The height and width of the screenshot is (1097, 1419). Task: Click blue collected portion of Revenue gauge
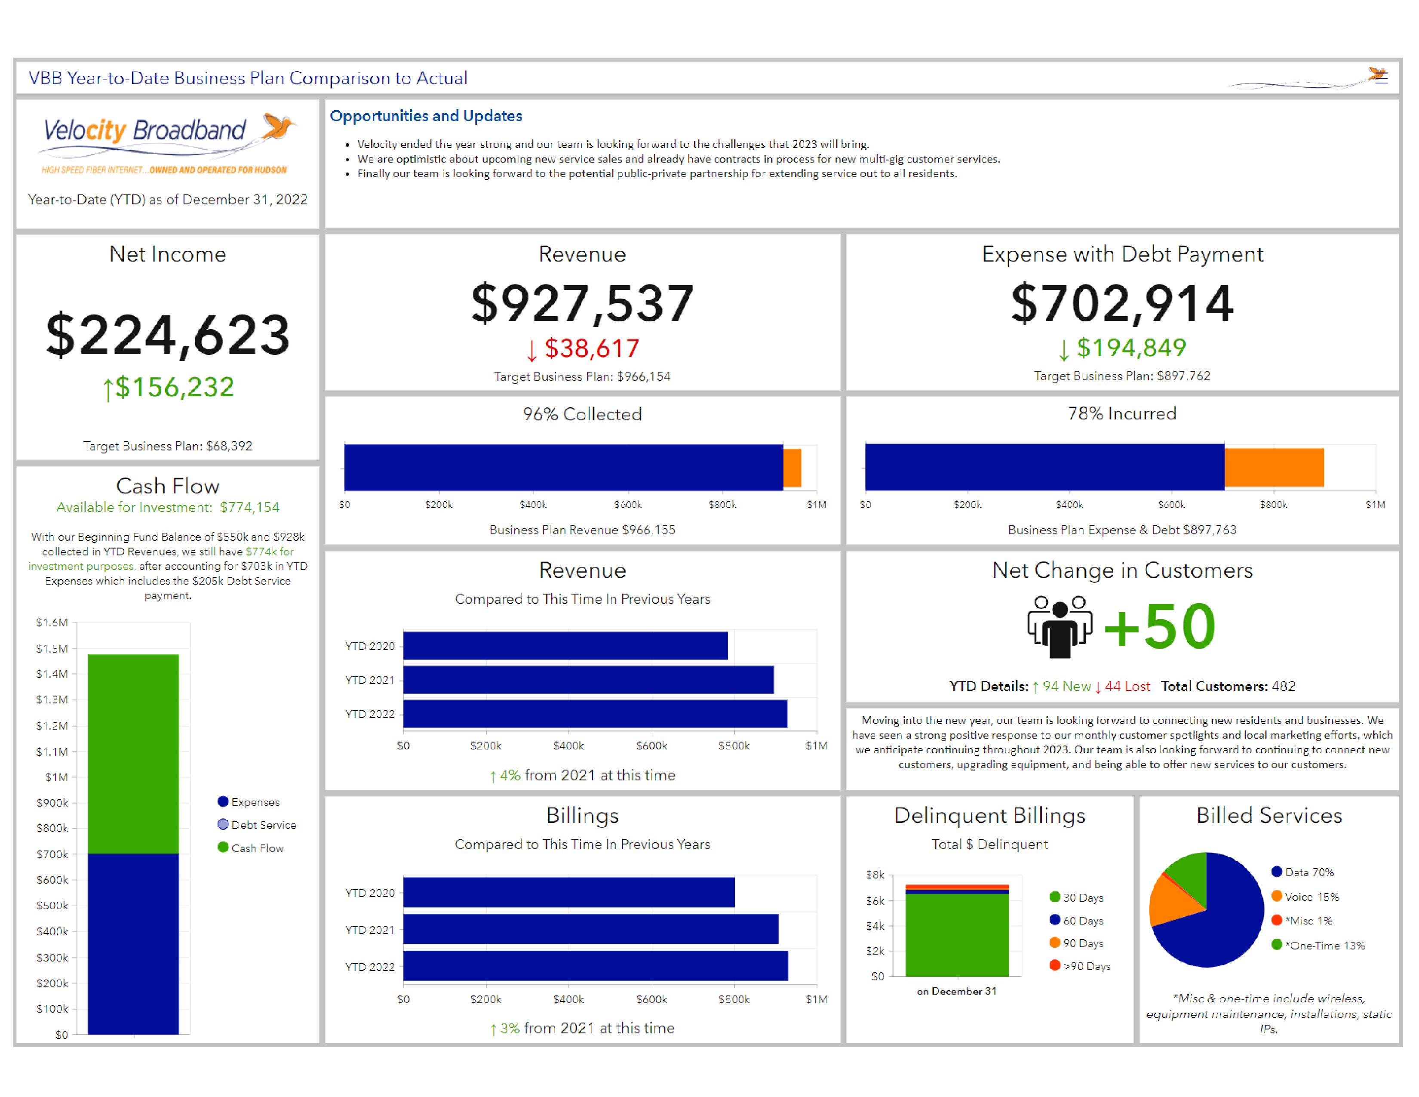(x=563, y=467)
